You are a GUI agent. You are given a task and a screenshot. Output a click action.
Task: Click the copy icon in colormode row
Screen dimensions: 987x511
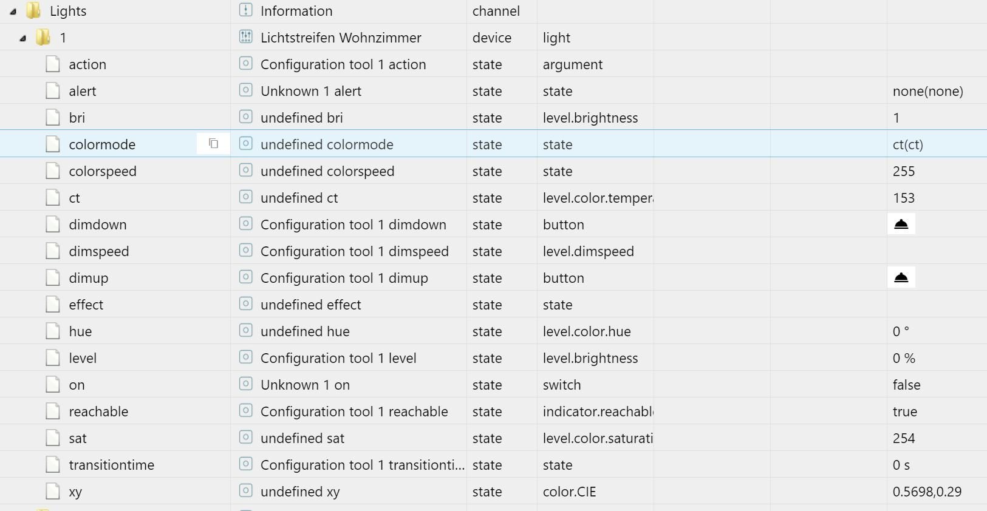[213, 144]
